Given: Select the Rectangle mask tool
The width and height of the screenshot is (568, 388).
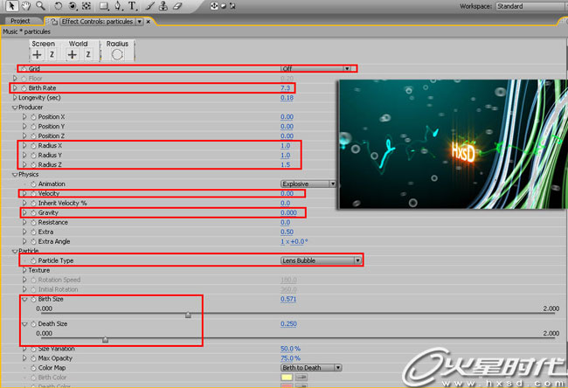Looking at the screenshot, I should 103,6.
